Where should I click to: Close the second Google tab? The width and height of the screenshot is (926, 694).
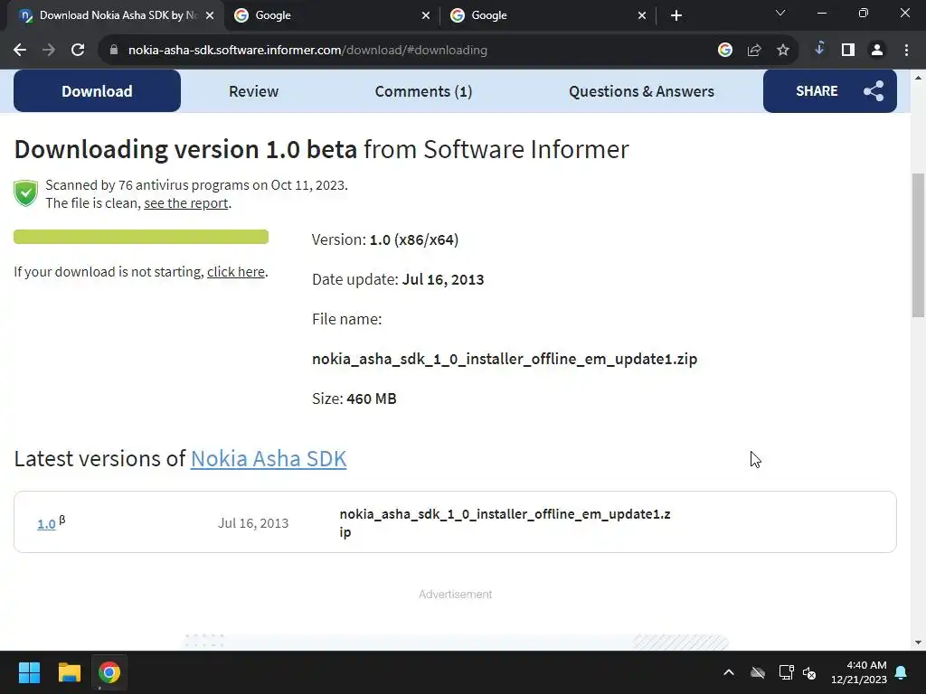coord(642,15)
